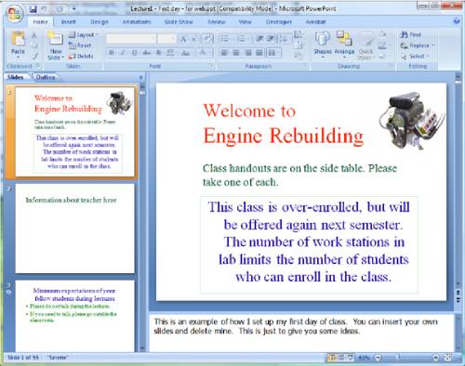Open the Slide Show ribbon tab
The height and width of the screenshot is (366, 465).
[179, 22]
